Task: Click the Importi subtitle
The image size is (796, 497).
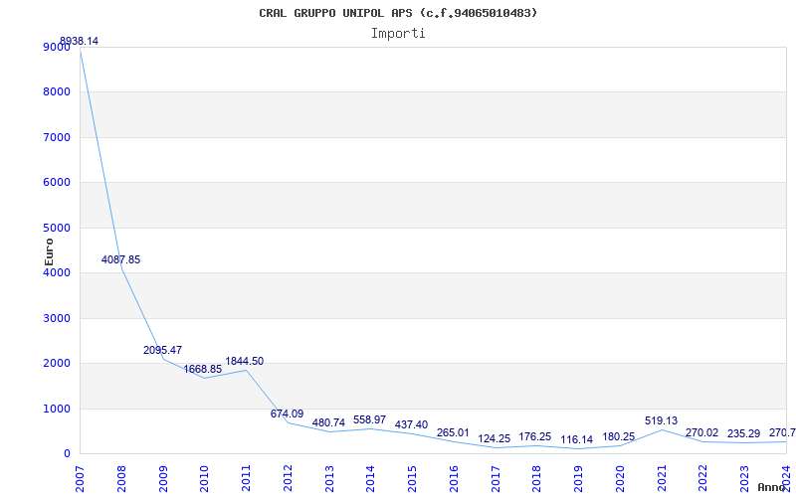Action: (x=398, y=34)
